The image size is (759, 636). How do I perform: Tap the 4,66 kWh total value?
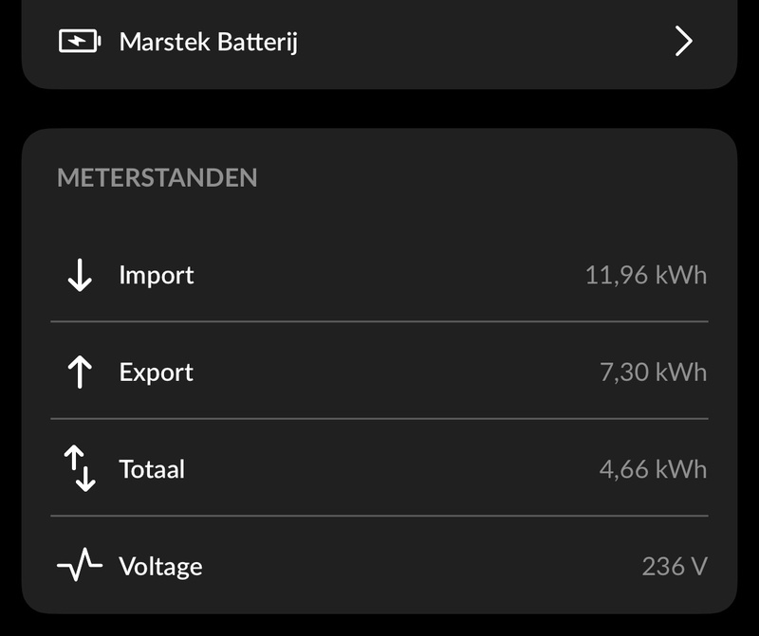(654, 469)
